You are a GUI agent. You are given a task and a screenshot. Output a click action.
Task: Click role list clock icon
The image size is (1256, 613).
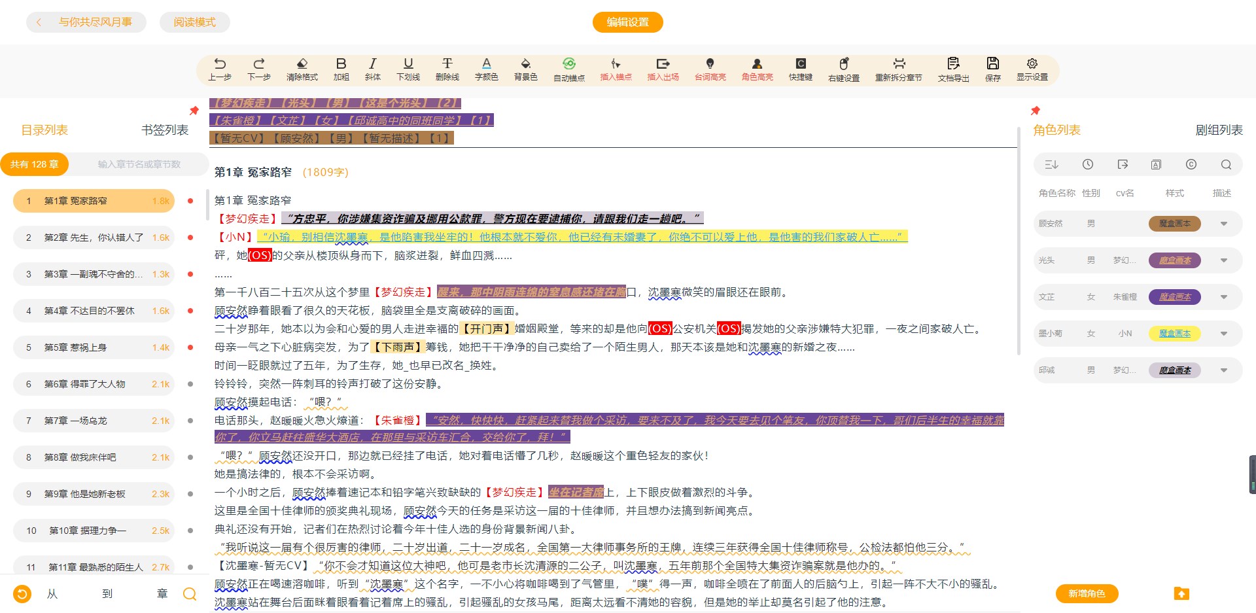(x=1088, y=165)
